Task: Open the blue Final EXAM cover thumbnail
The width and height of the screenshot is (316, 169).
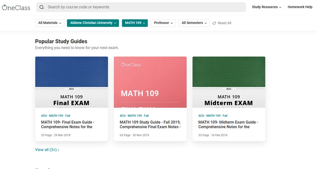Action: click(x=71, y=82)
